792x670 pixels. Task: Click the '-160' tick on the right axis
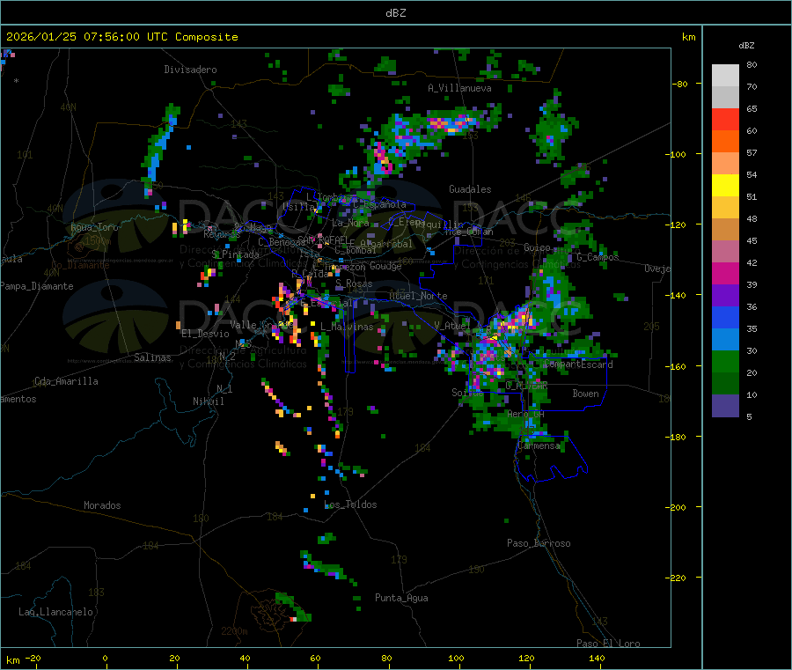677,366
